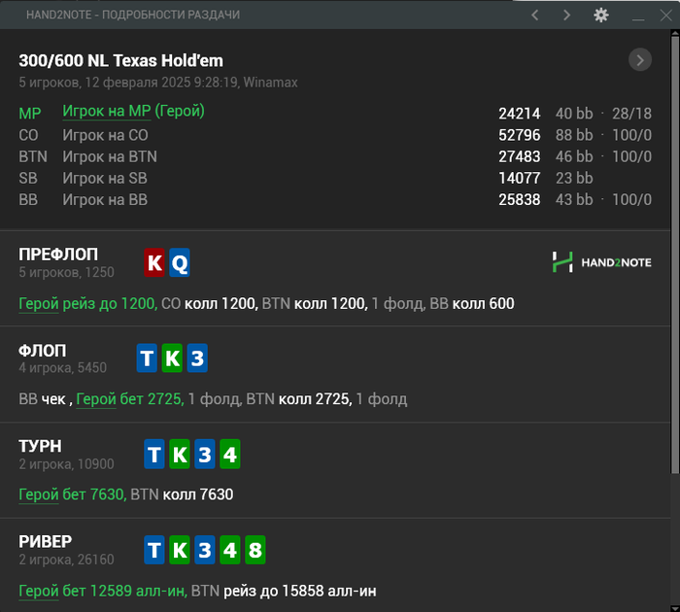Click the 300/600 NL Texas Hold'em title
Viewport: 680px width, 612px height.
tap(120, 61)
